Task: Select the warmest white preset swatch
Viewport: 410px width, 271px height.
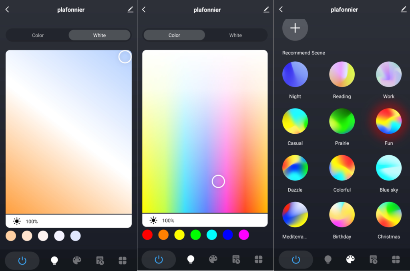Action: tap(11, 236)
